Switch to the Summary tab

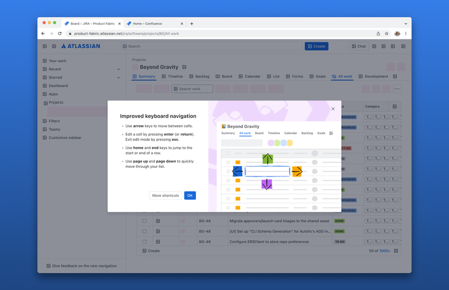pos(144,76)
